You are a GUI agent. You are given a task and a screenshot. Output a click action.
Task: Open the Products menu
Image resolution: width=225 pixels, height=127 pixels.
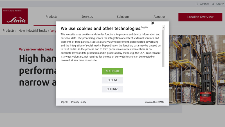(x=51, y=17)
